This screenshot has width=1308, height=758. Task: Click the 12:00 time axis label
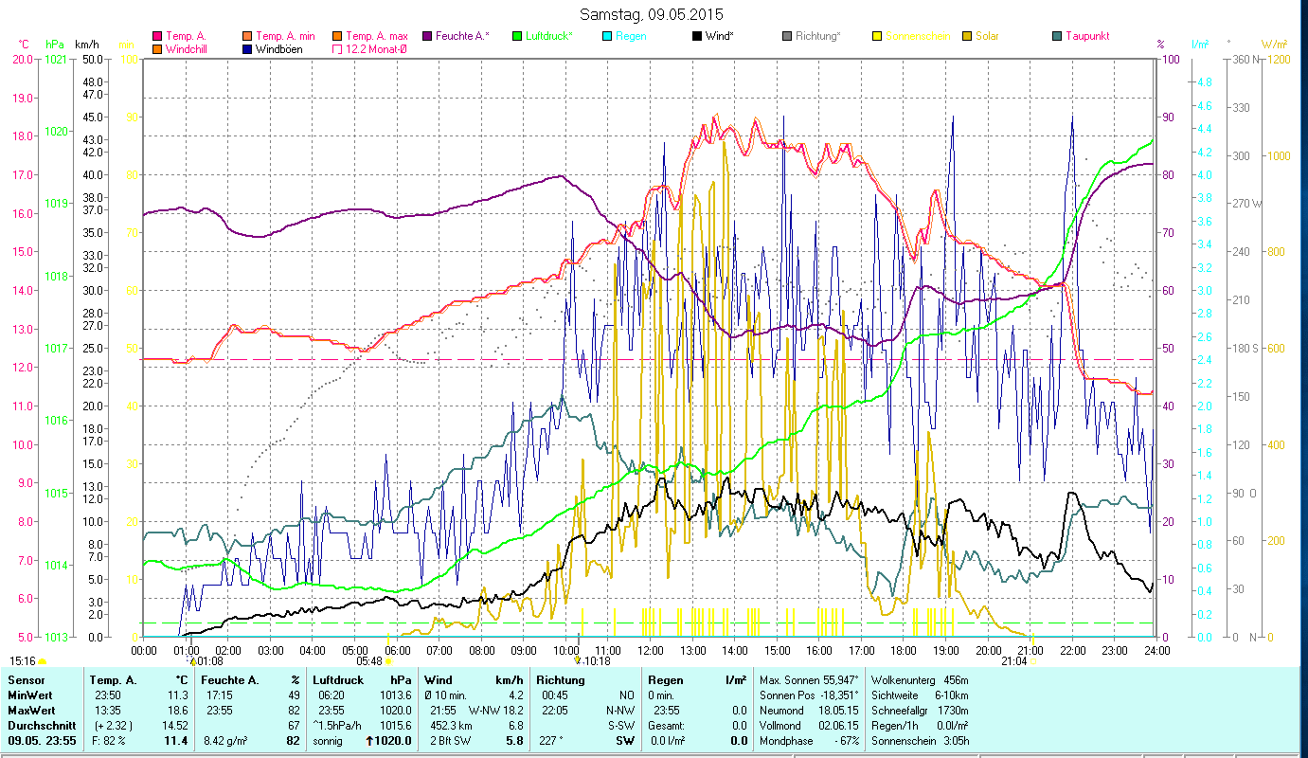[651, 650]
